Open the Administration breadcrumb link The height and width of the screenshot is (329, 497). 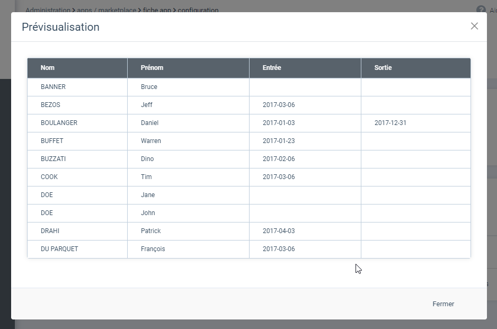48,10
